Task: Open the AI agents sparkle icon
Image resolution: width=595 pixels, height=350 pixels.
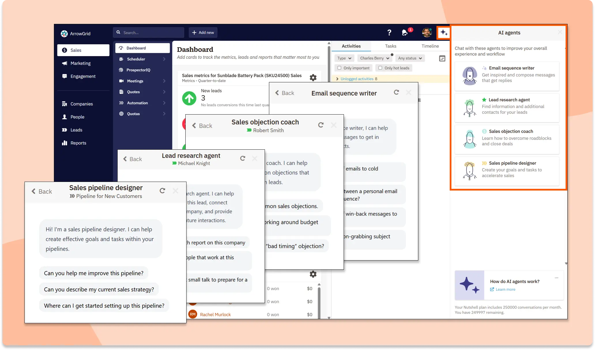Action: pos(443,33)
